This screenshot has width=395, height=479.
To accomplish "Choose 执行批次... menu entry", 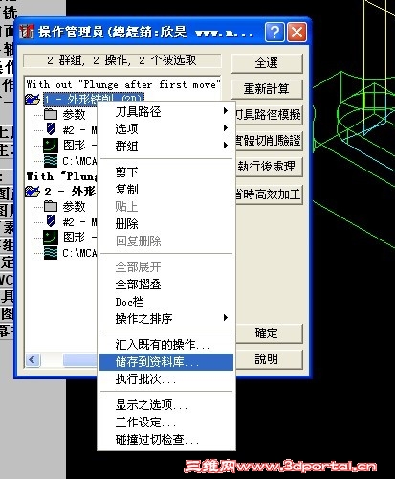I will pos(167,379).
